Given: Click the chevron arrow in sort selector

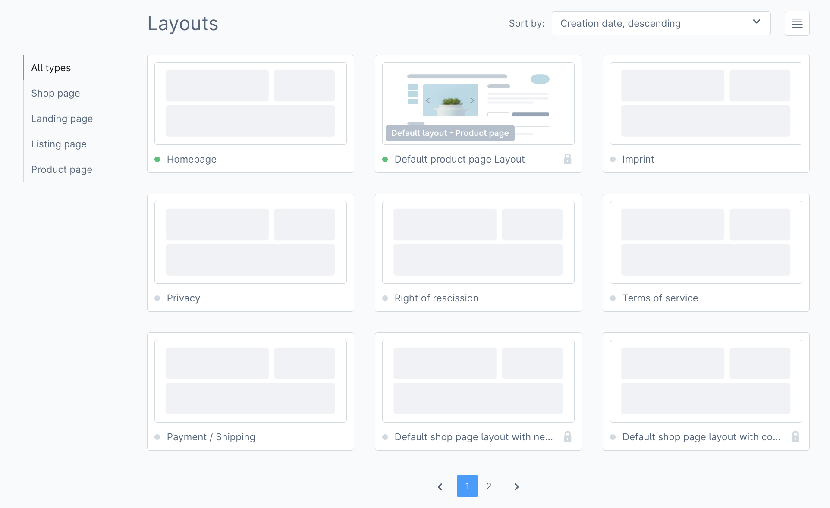Looking at the screenshot, I should click(x=756, y=22).
